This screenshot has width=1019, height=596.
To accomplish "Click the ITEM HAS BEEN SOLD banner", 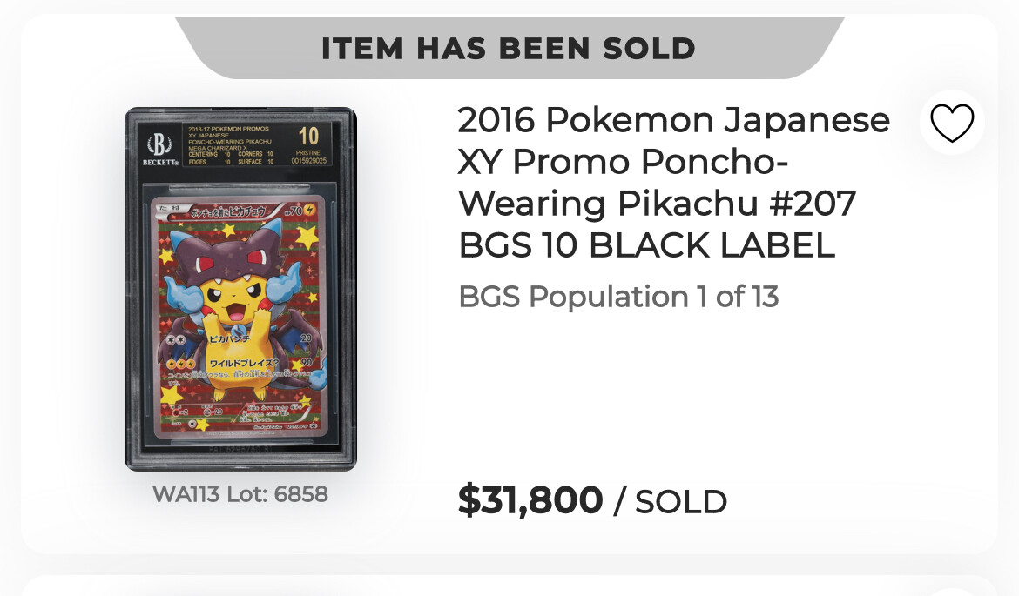I will 509,48.
